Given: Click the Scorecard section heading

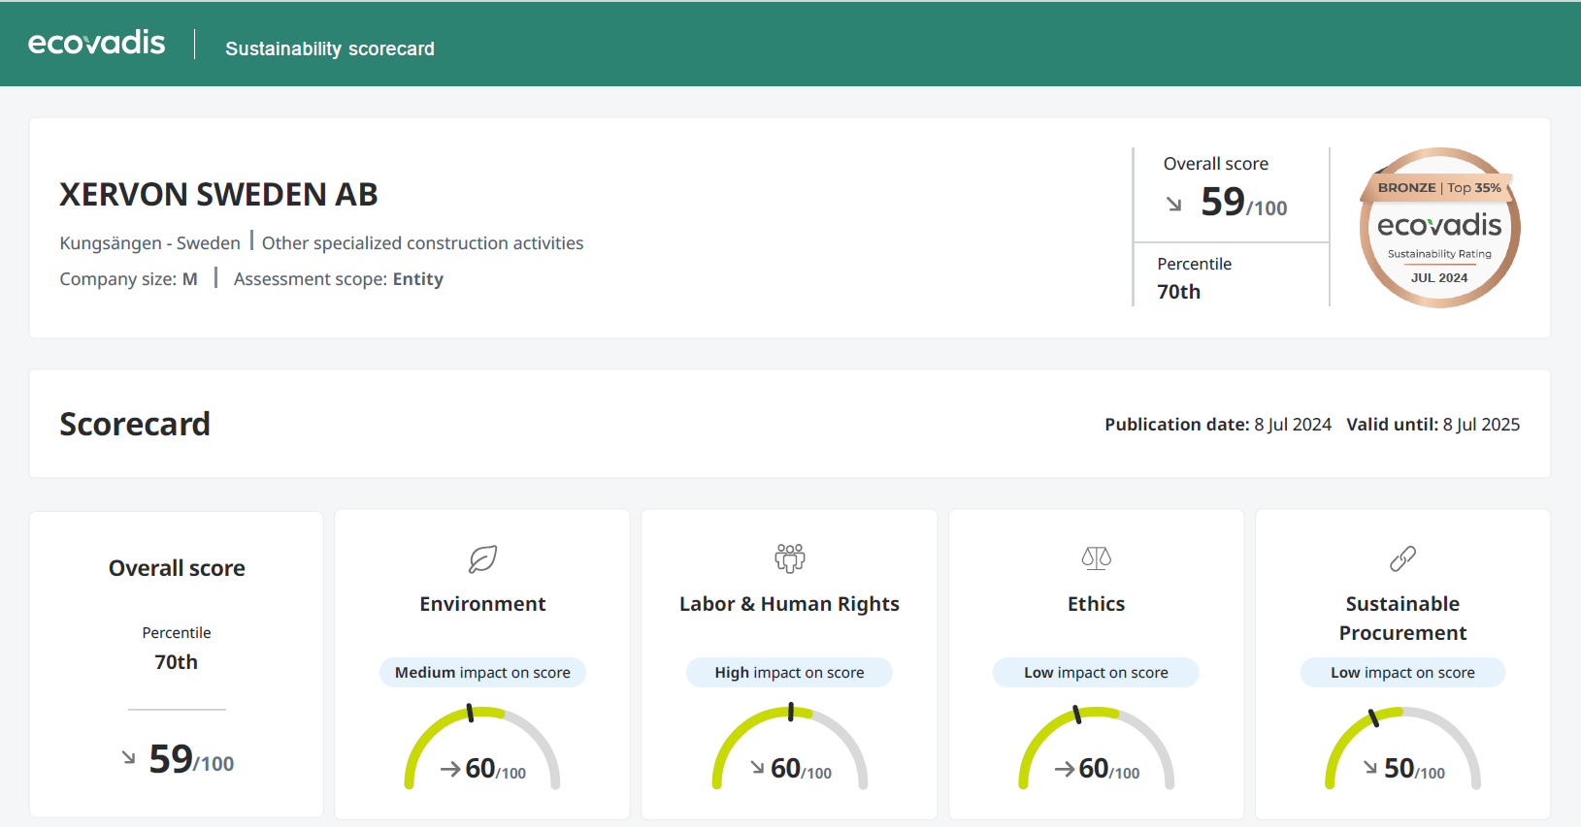Looking at the screenshot, I should (135, 424).
